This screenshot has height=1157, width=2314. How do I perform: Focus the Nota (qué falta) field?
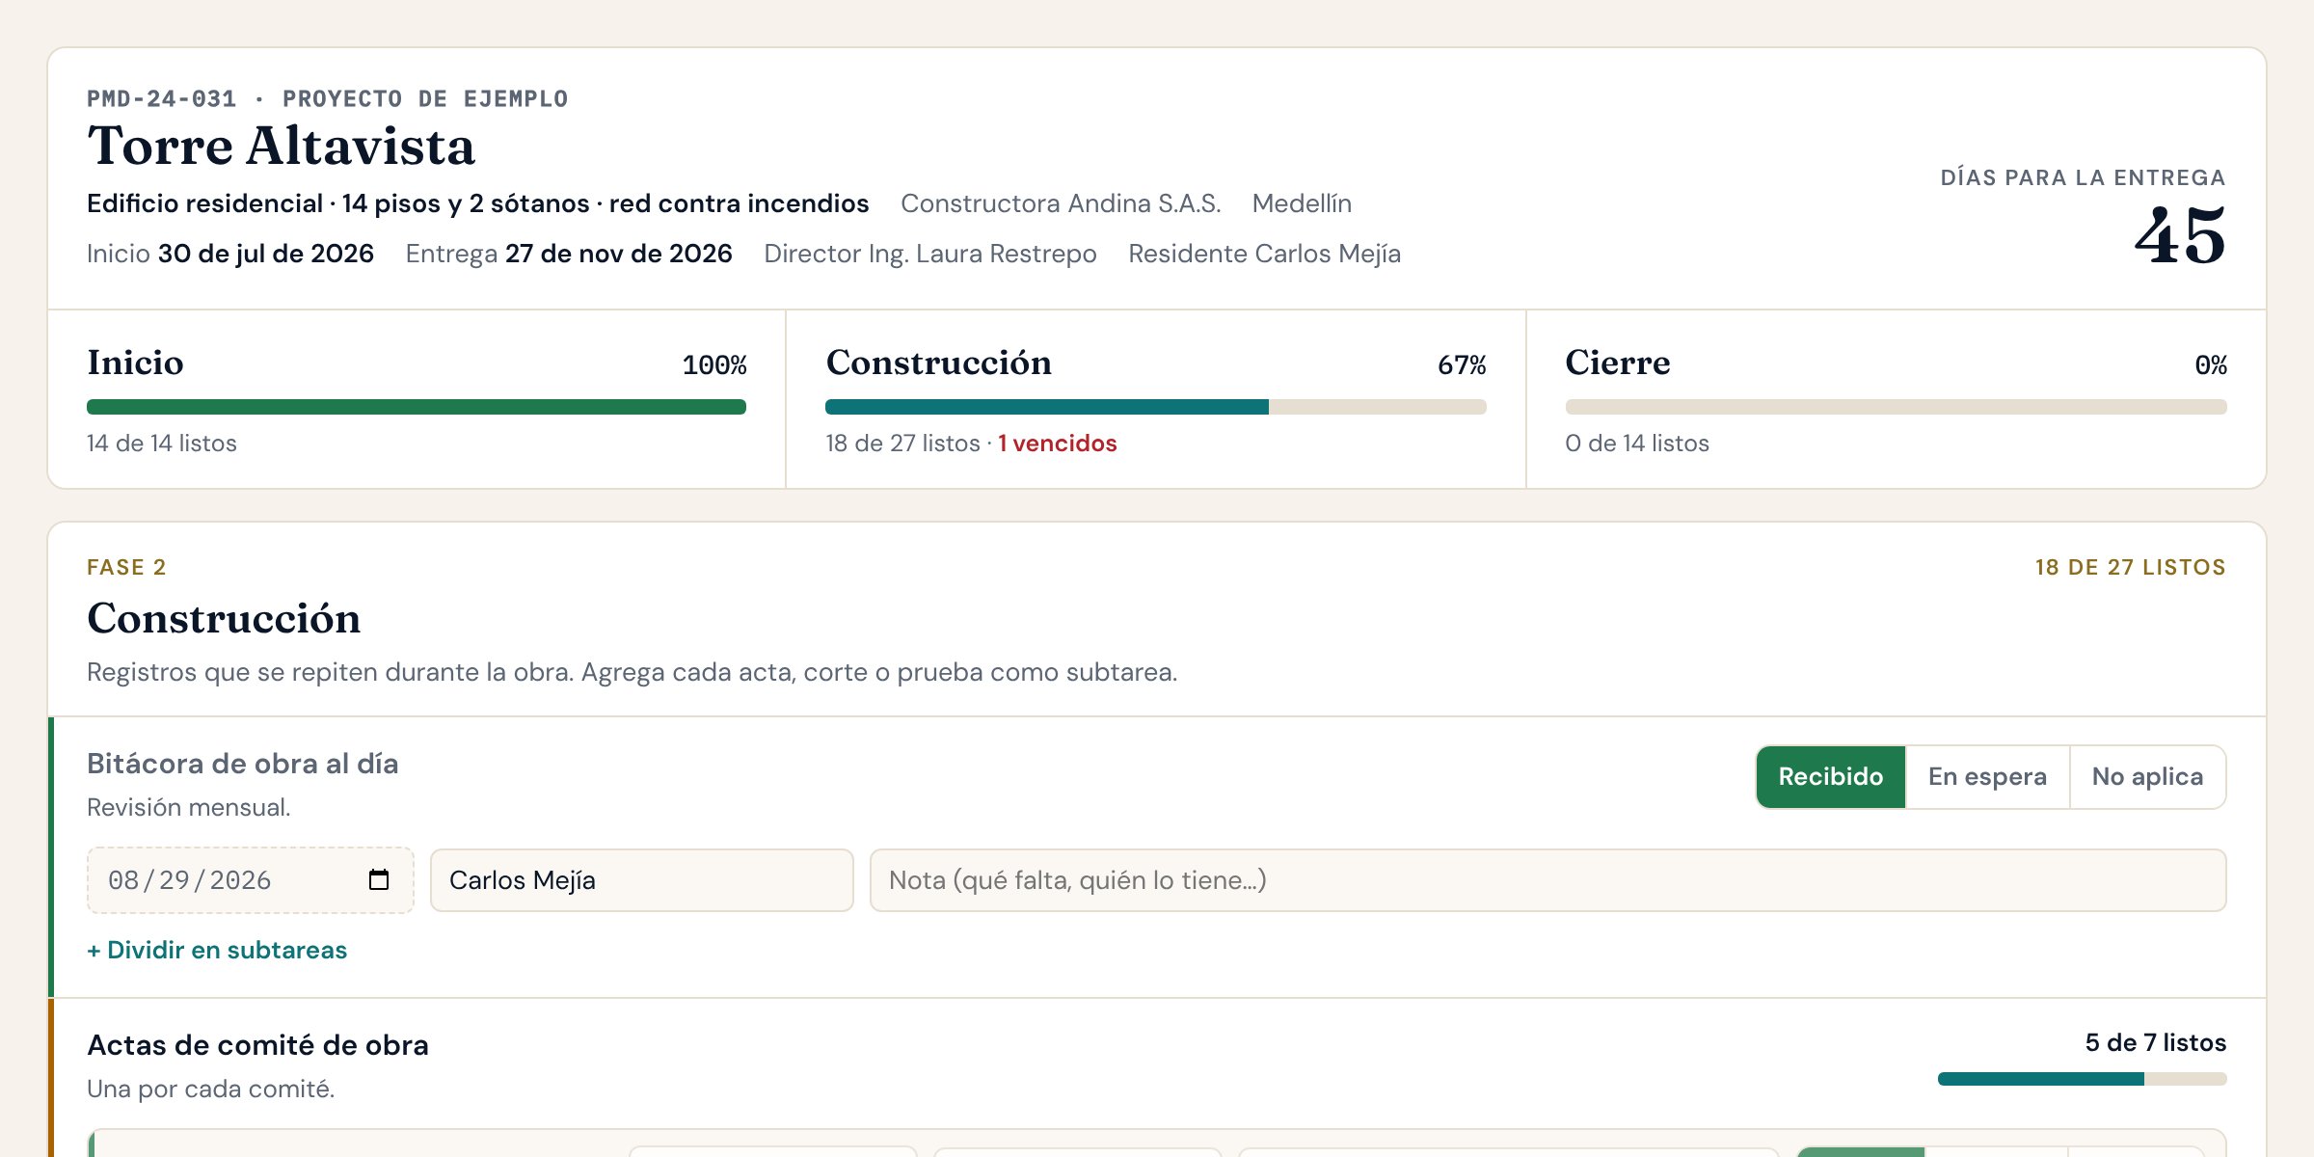click(1547, 880)
